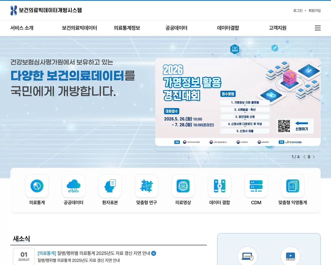Click banner step 5. 신청서 제출
331x265 pixels.
[x=245, y=131]
